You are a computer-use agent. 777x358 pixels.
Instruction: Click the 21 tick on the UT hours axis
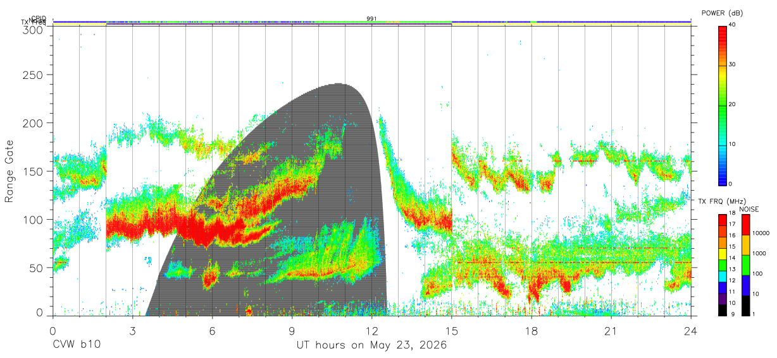[x=611, y=331]
